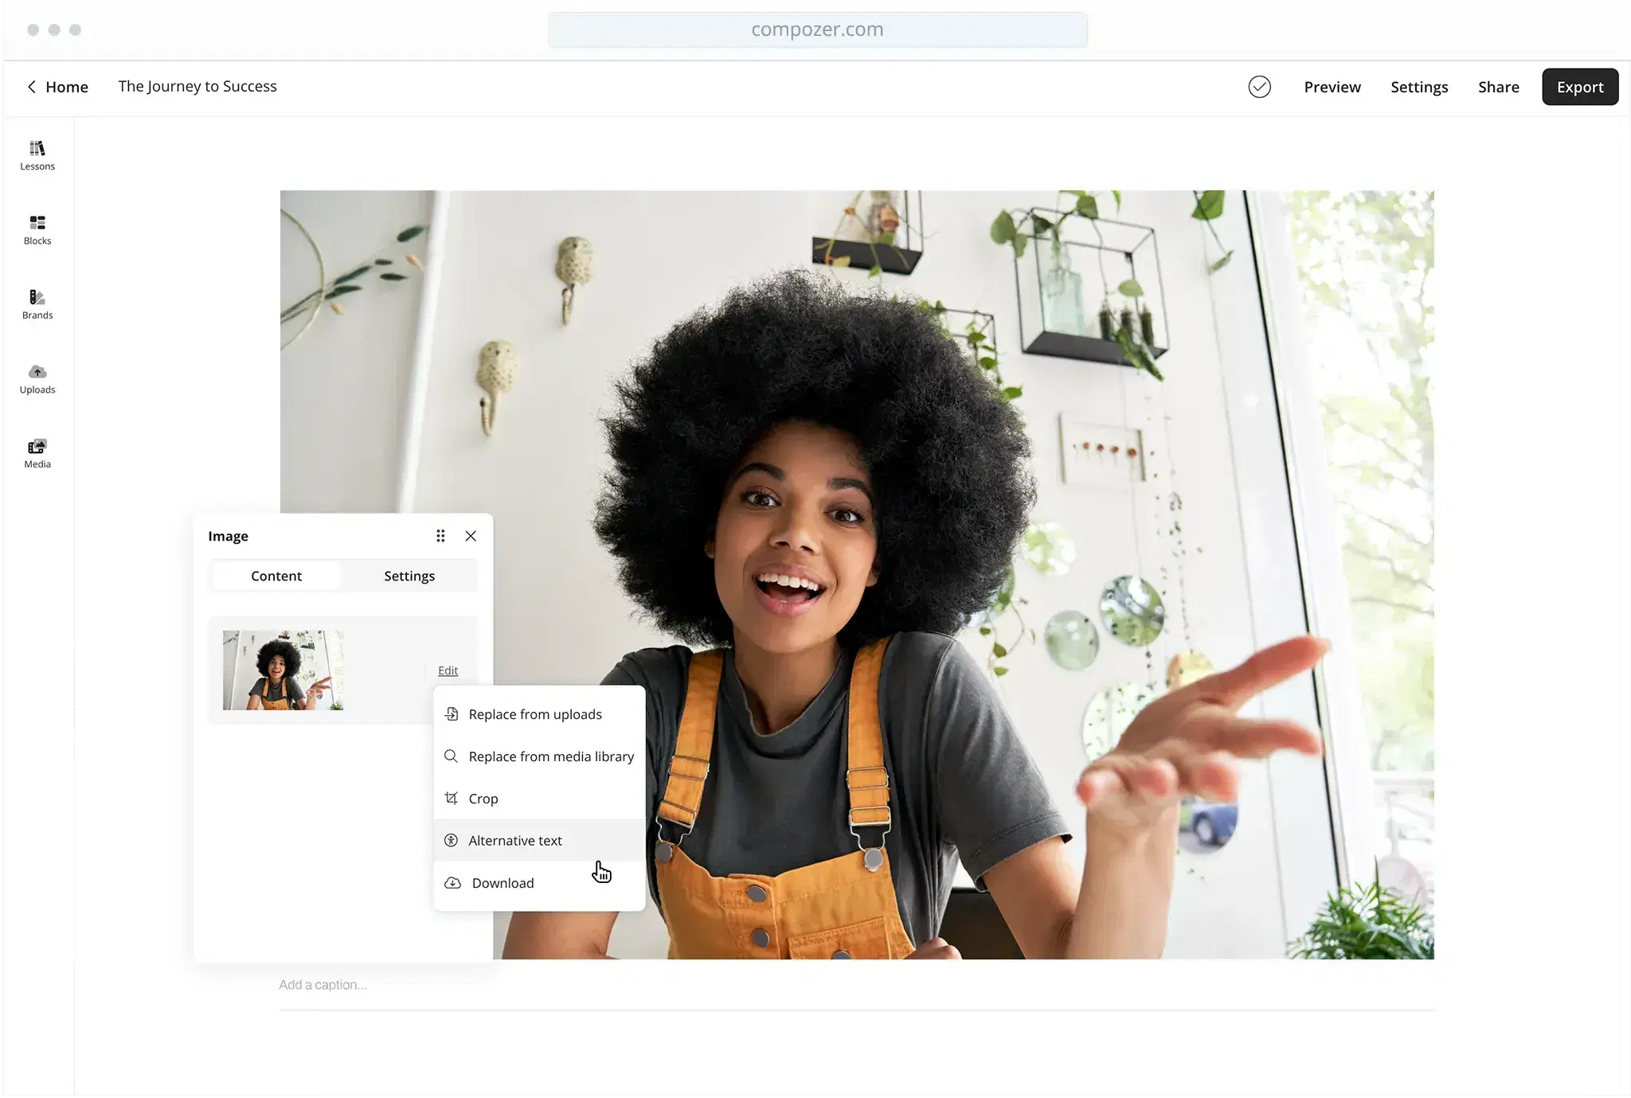Select the Crop menu option

click(x=483, y=799)
